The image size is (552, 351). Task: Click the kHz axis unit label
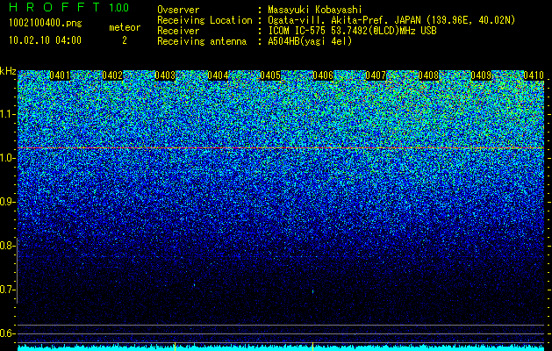point(8,71)
